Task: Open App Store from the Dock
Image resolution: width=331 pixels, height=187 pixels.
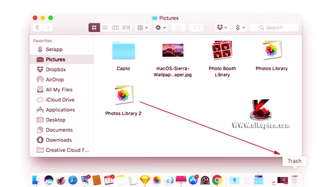Action: tap(193, 180)
